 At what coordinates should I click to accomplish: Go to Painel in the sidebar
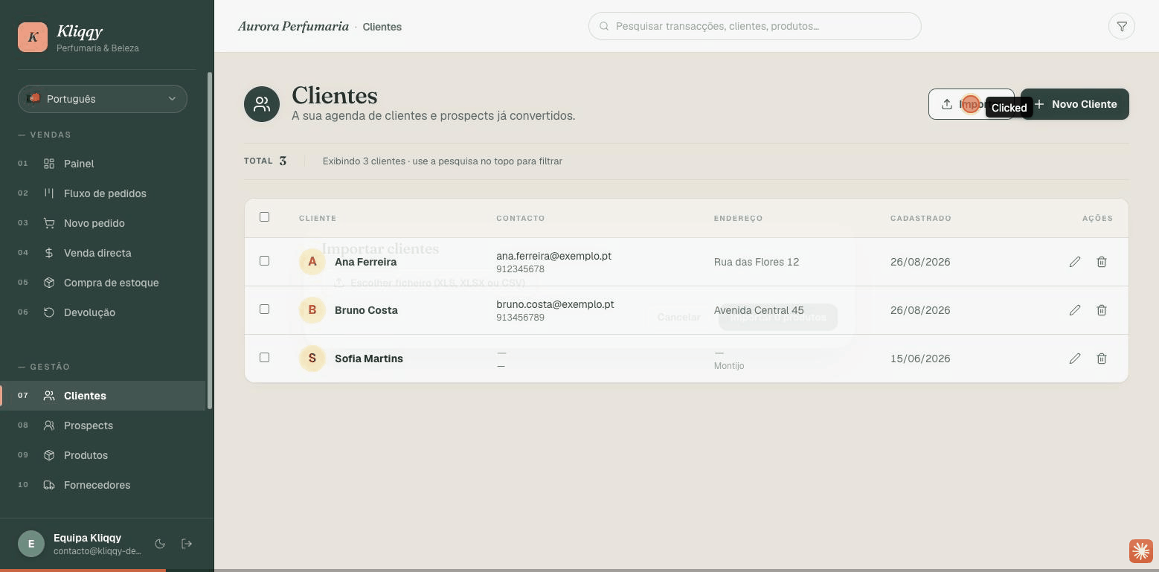tap(103, 164)
